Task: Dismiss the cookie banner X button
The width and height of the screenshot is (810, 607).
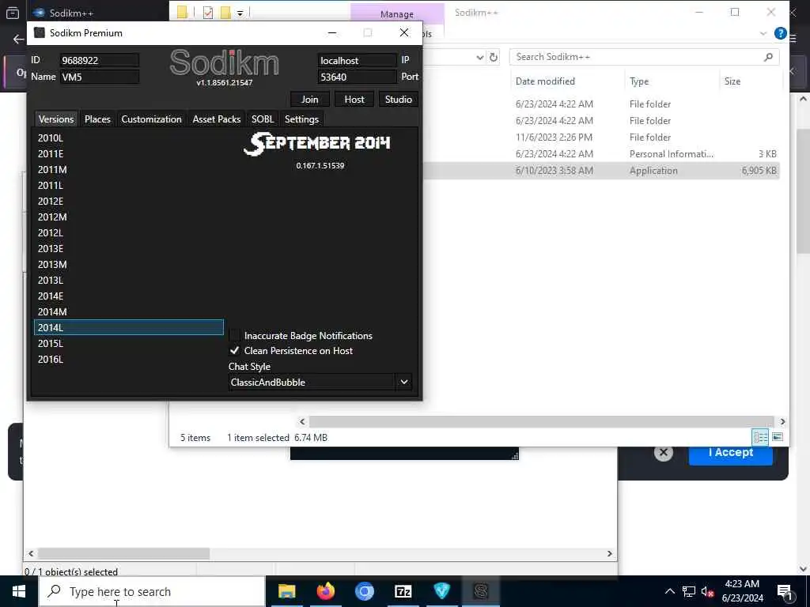Action: point(664,453)
